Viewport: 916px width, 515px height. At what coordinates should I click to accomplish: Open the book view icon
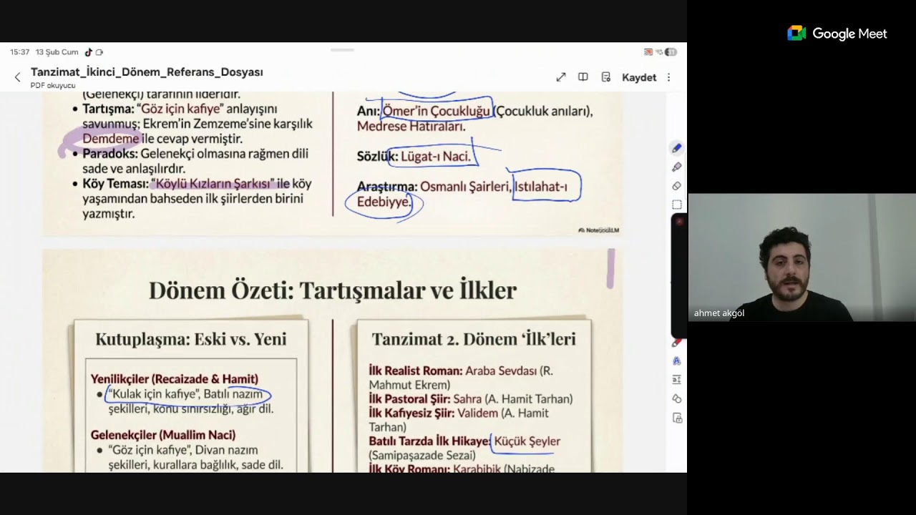583,77
